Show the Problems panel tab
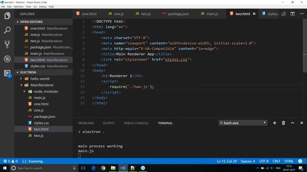The height and width of the screenshot is (172, 307). tap(86, 123)
